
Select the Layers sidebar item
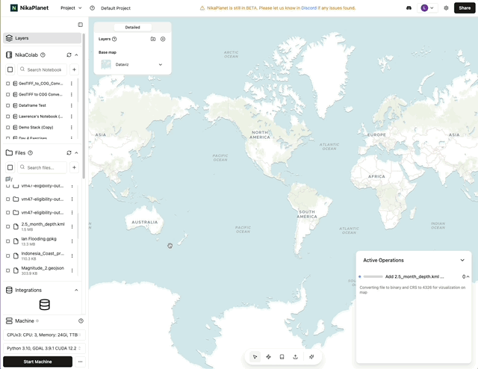click(x=42, y=38)
